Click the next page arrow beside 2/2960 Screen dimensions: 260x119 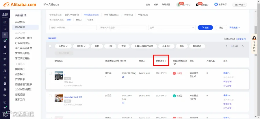(x=243, y=46)
